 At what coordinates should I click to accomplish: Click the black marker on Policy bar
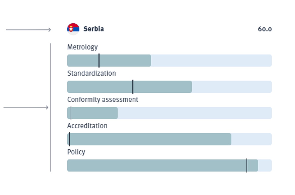point(247,165)
